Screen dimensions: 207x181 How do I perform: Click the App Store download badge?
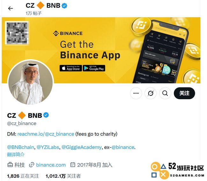pyautogui.click(x=71, y=68)
